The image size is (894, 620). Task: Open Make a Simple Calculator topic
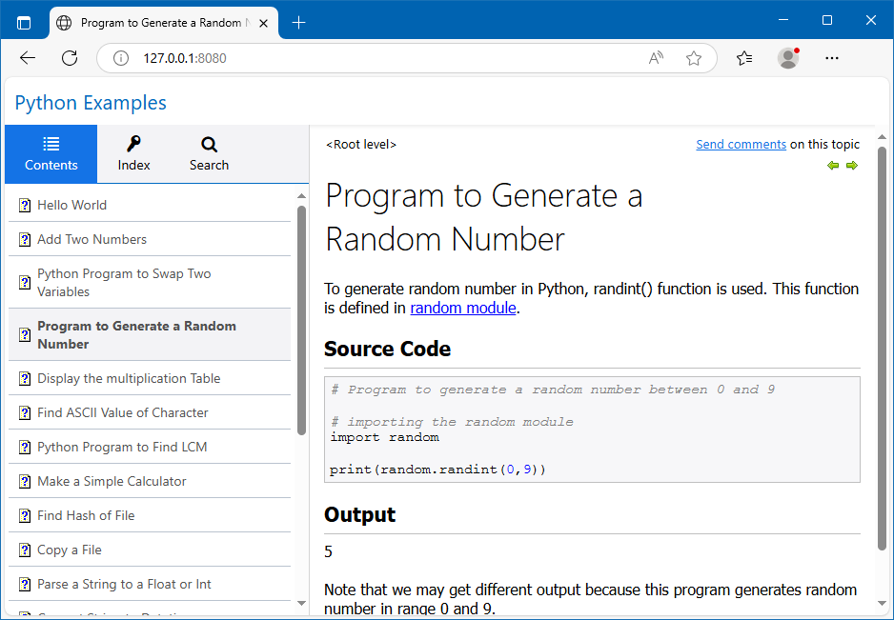coord(150,482)
